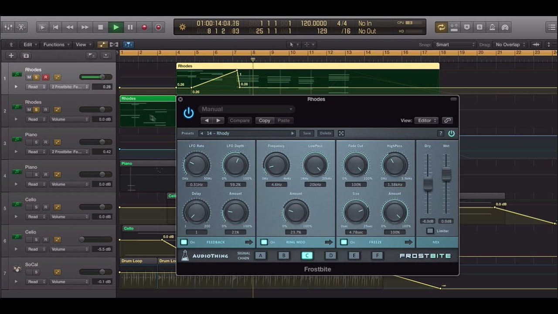Open the master volume gauge button

505,27
